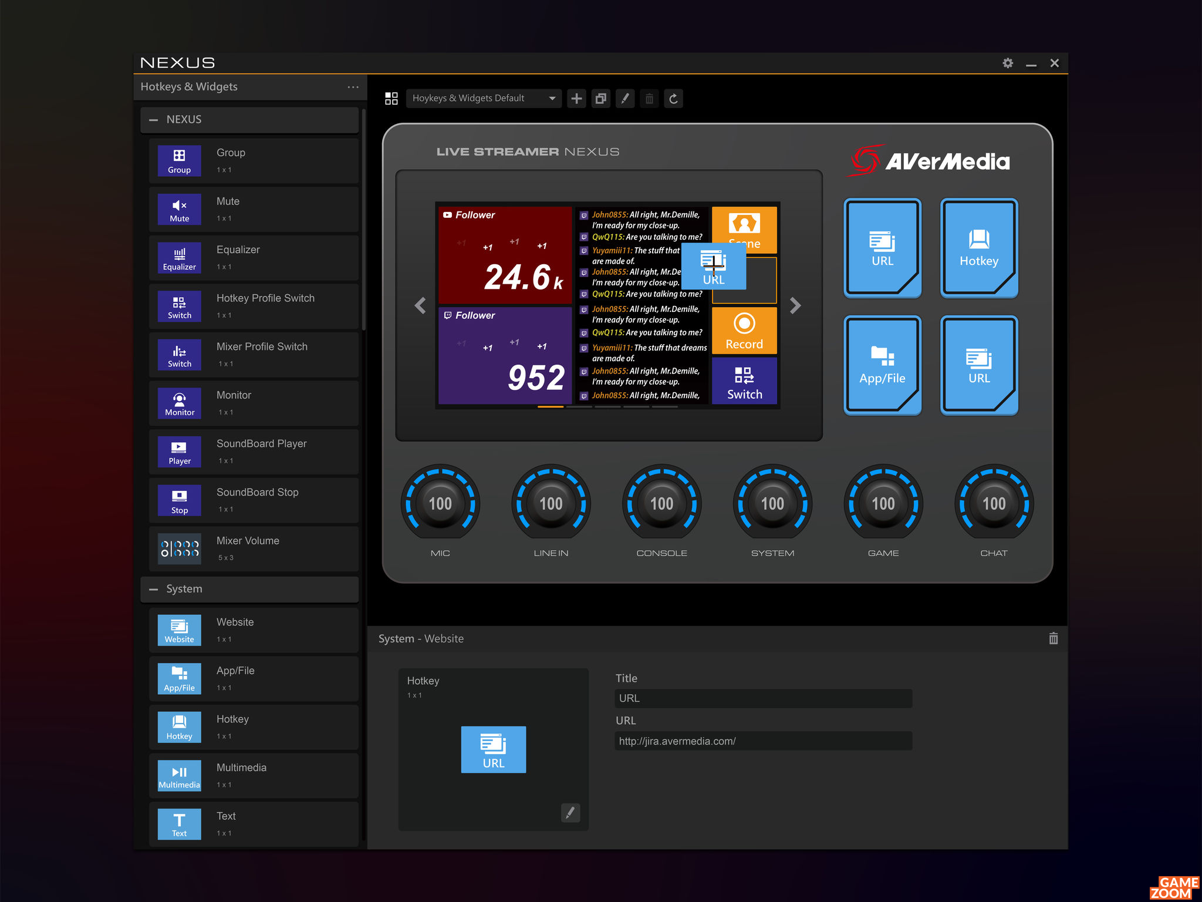The width and height of the screenshot is (1202, 902).
Task: Go to previous screen page with left arrow
Action: click(x=420, y=305)
